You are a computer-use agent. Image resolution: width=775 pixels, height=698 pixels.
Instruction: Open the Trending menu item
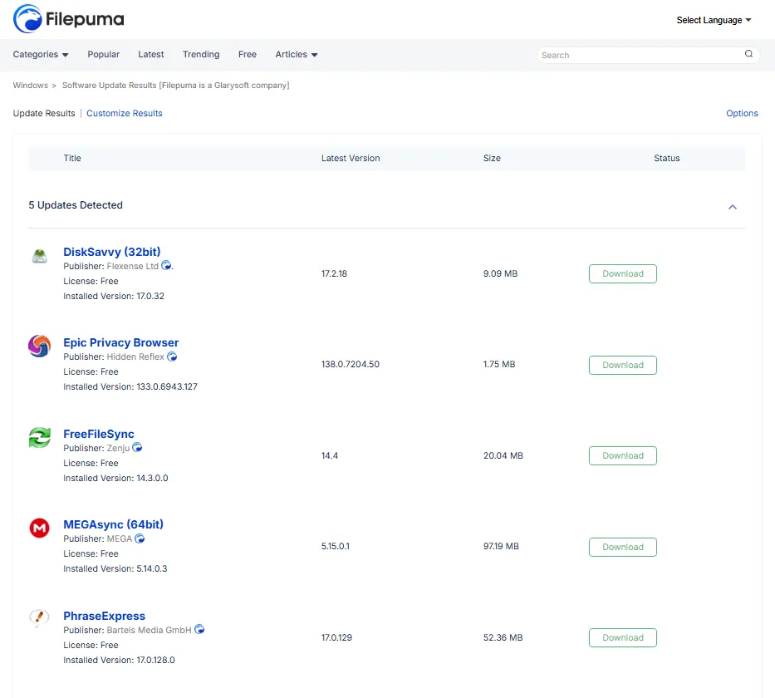(x=201, y=55)
